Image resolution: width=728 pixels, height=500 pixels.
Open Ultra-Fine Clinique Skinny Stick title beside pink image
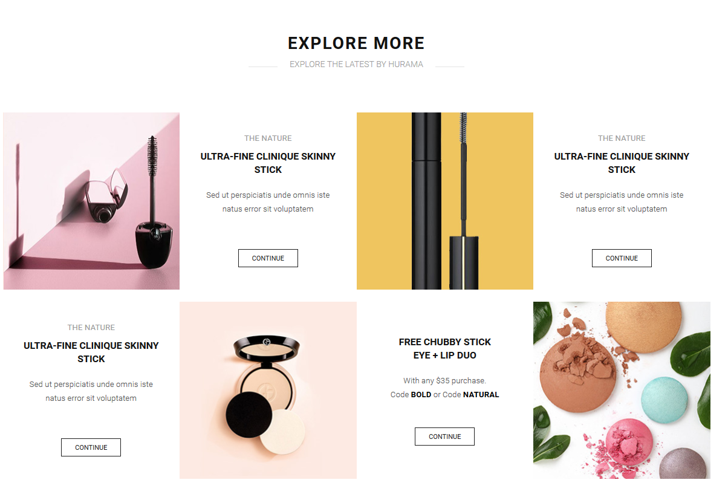tap(268, 163)
